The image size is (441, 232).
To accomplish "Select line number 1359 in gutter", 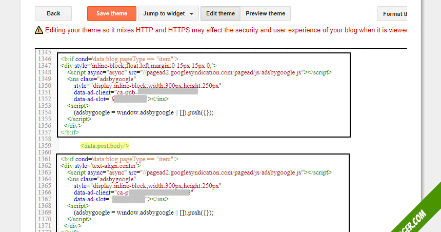I will click(x=45, y=146).
